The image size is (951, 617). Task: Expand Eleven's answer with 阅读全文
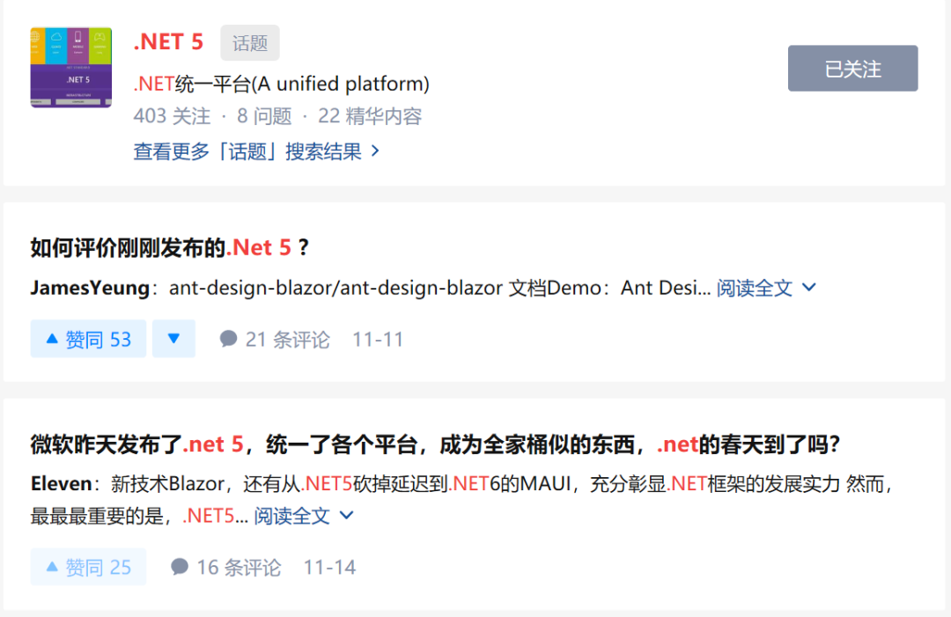coord(291,516)
